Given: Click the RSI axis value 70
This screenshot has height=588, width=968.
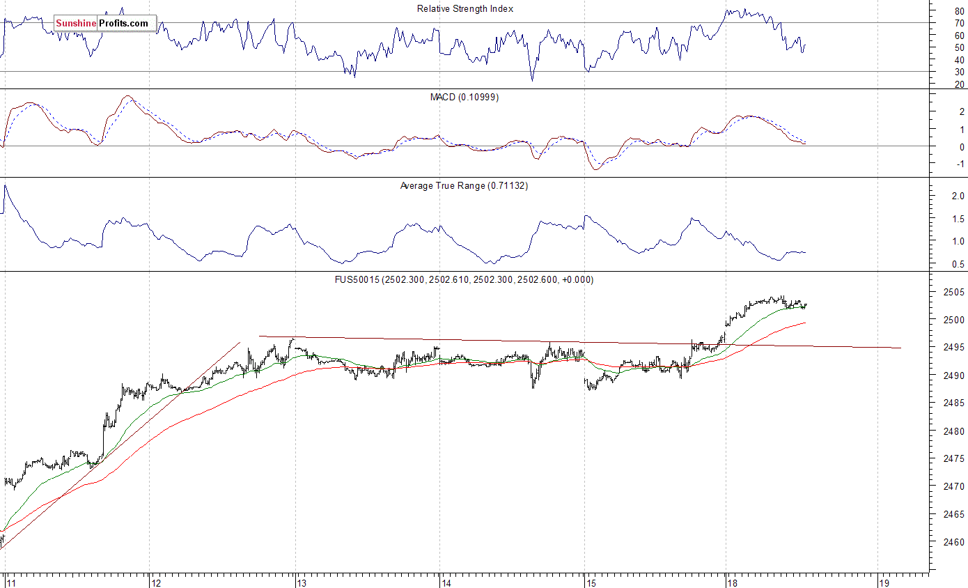Looking at the screenshot, I should (x=959, y=23).
